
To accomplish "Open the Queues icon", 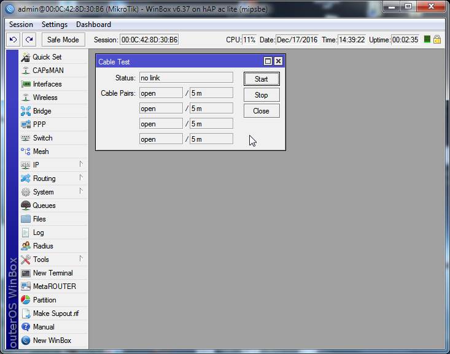I will [26, 205].
